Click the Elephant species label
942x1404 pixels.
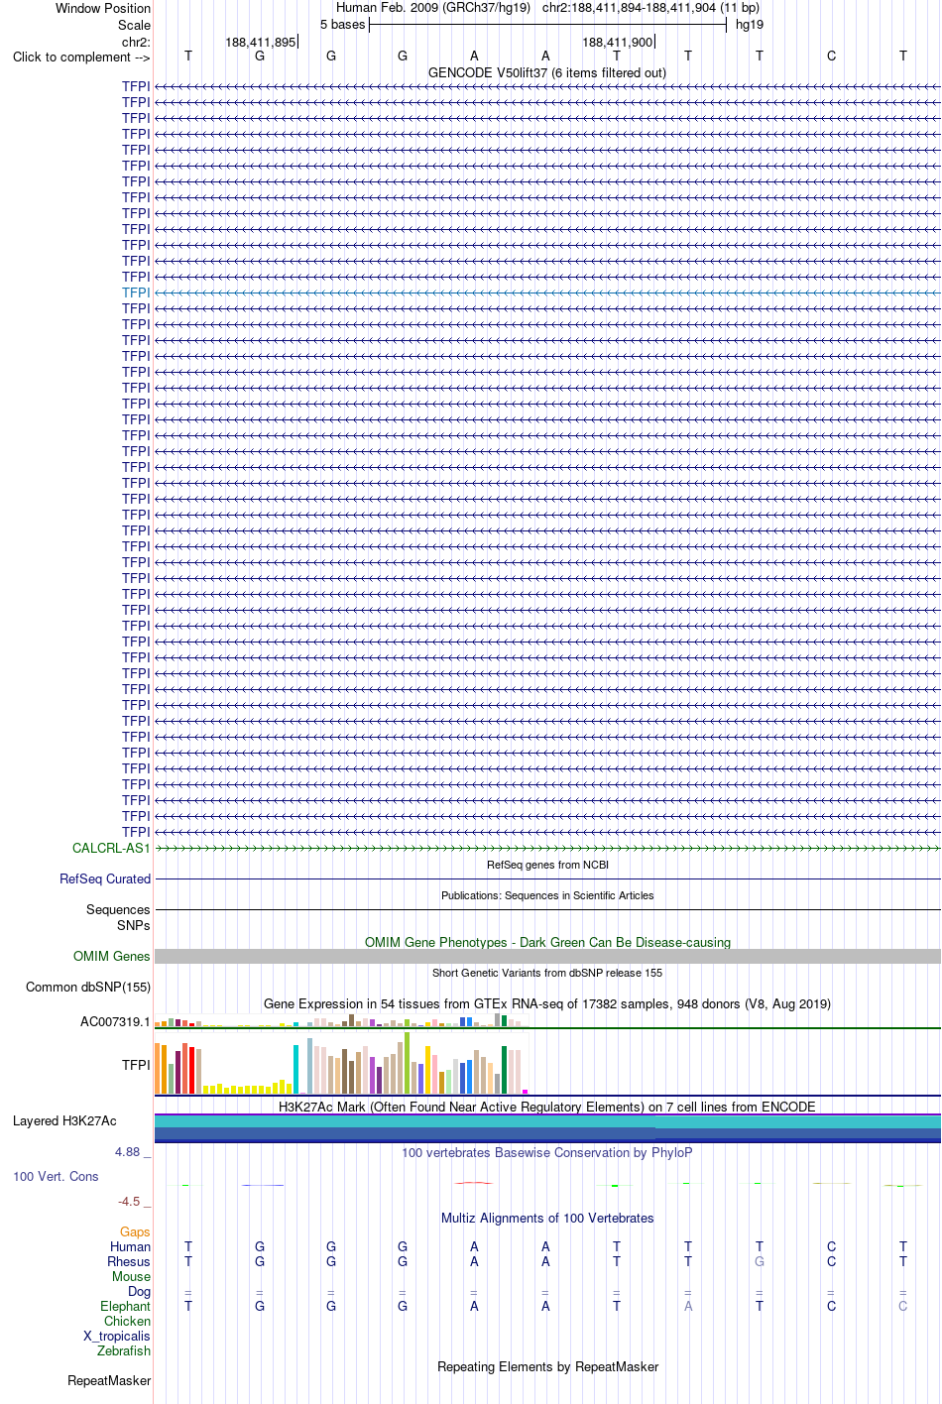coord(125,1306)
